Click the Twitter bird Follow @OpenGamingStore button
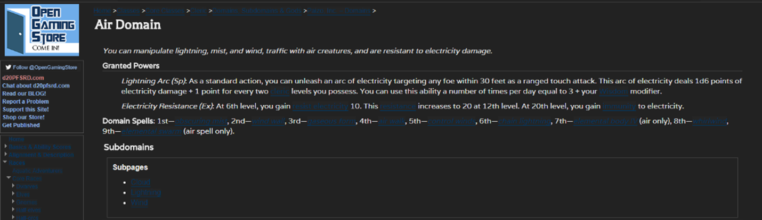The width and height of the screenshot is (762, 220). (42, 67)
